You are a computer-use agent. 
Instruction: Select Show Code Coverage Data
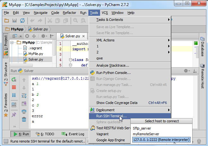click(x=130, y=103)
